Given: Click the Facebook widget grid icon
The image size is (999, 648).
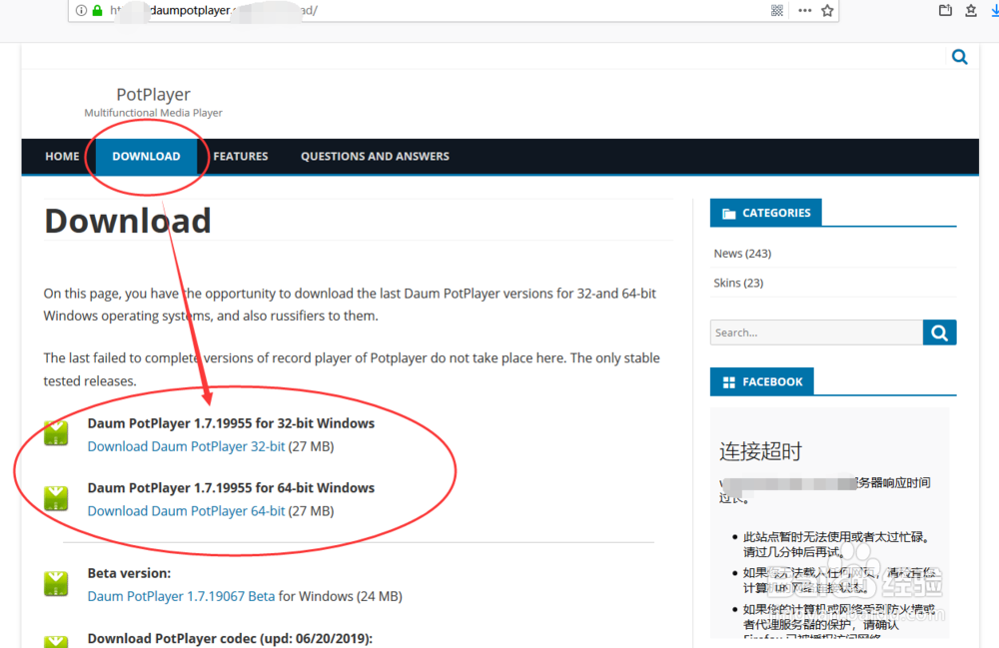Looking at the screenshot, I should pyautogui.click(x=729, y=382).
